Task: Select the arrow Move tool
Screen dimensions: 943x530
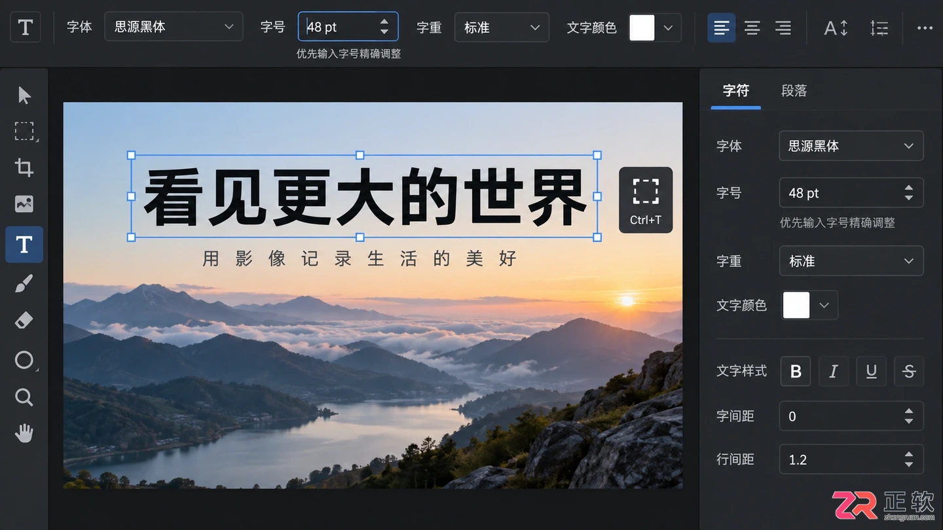Action: pyautogui.click(x=24, y=96)
